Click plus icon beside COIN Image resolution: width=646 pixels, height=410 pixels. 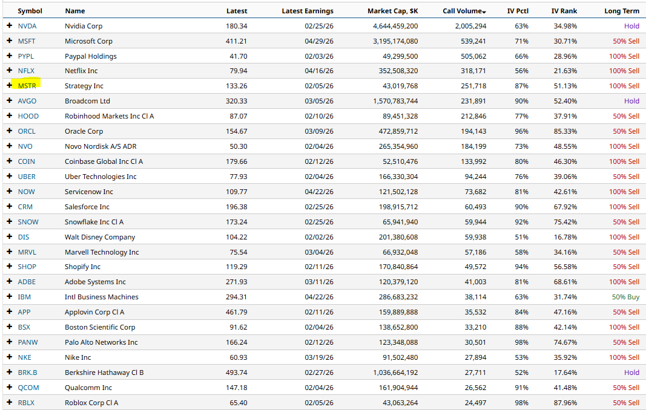point(10,161)
